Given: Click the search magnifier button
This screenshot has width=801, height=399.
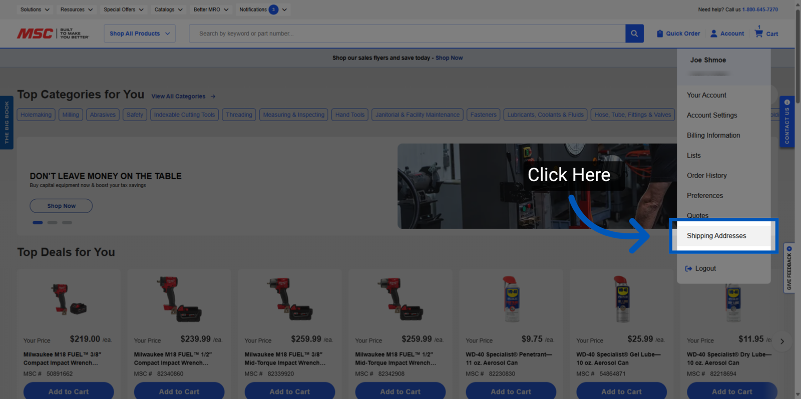Looking at the screenshot, I should pos(634,34).
